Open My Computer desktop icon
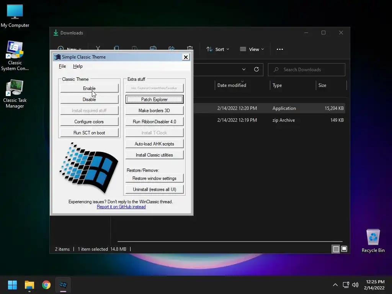This screenshot has width=392, height=294. click(x=15, y=16)
